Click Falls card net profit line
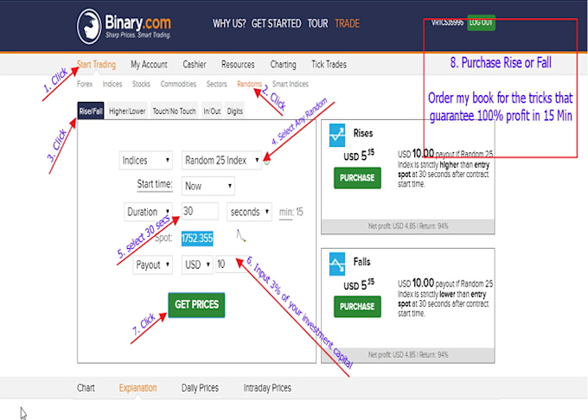This screenshot has width=588, height=420. pyautogui.click(x=408, y=354)
